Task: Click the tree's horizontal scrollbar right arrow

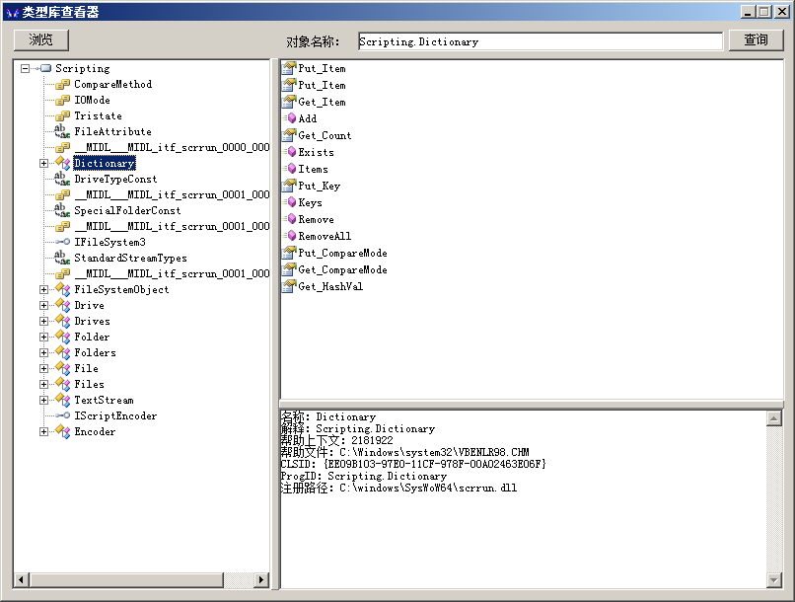Action: tap(261, 579)
